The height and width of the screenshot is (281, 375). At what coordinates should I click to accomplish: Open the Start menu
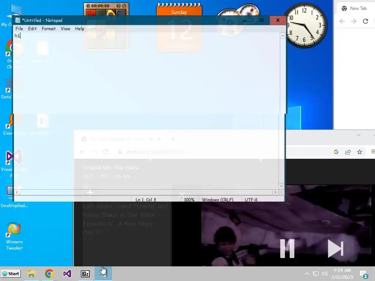11,274
